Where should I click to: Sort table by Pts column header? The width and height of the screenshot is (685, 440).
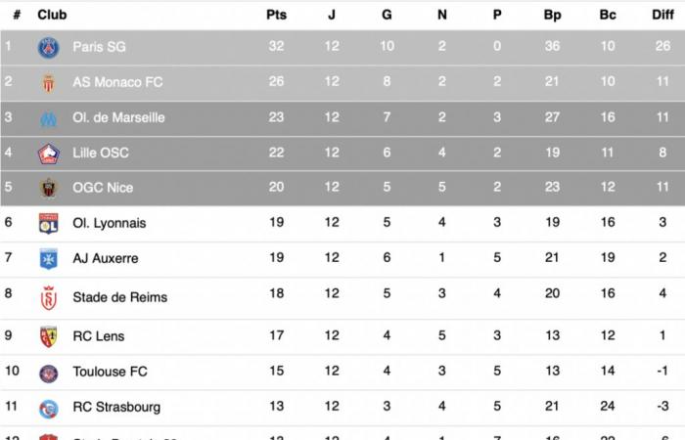tap(276, 15)
